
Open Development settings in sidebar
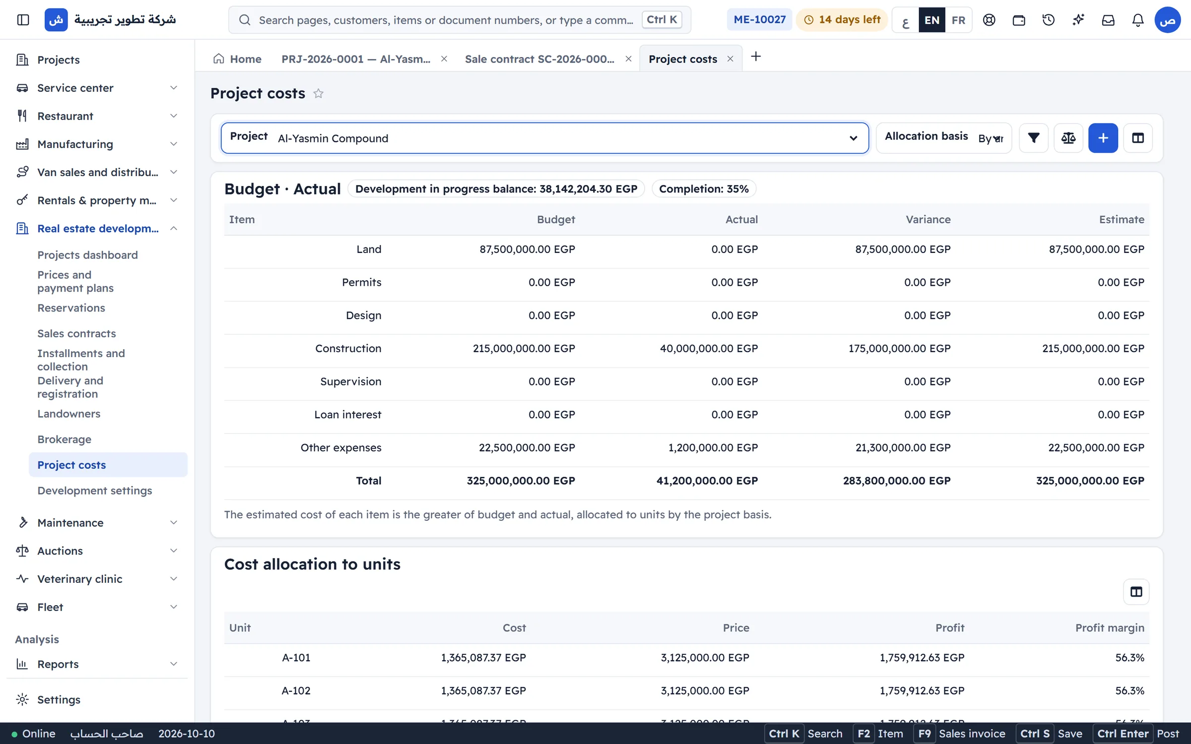pyautogui.click(x=95, y=491)
